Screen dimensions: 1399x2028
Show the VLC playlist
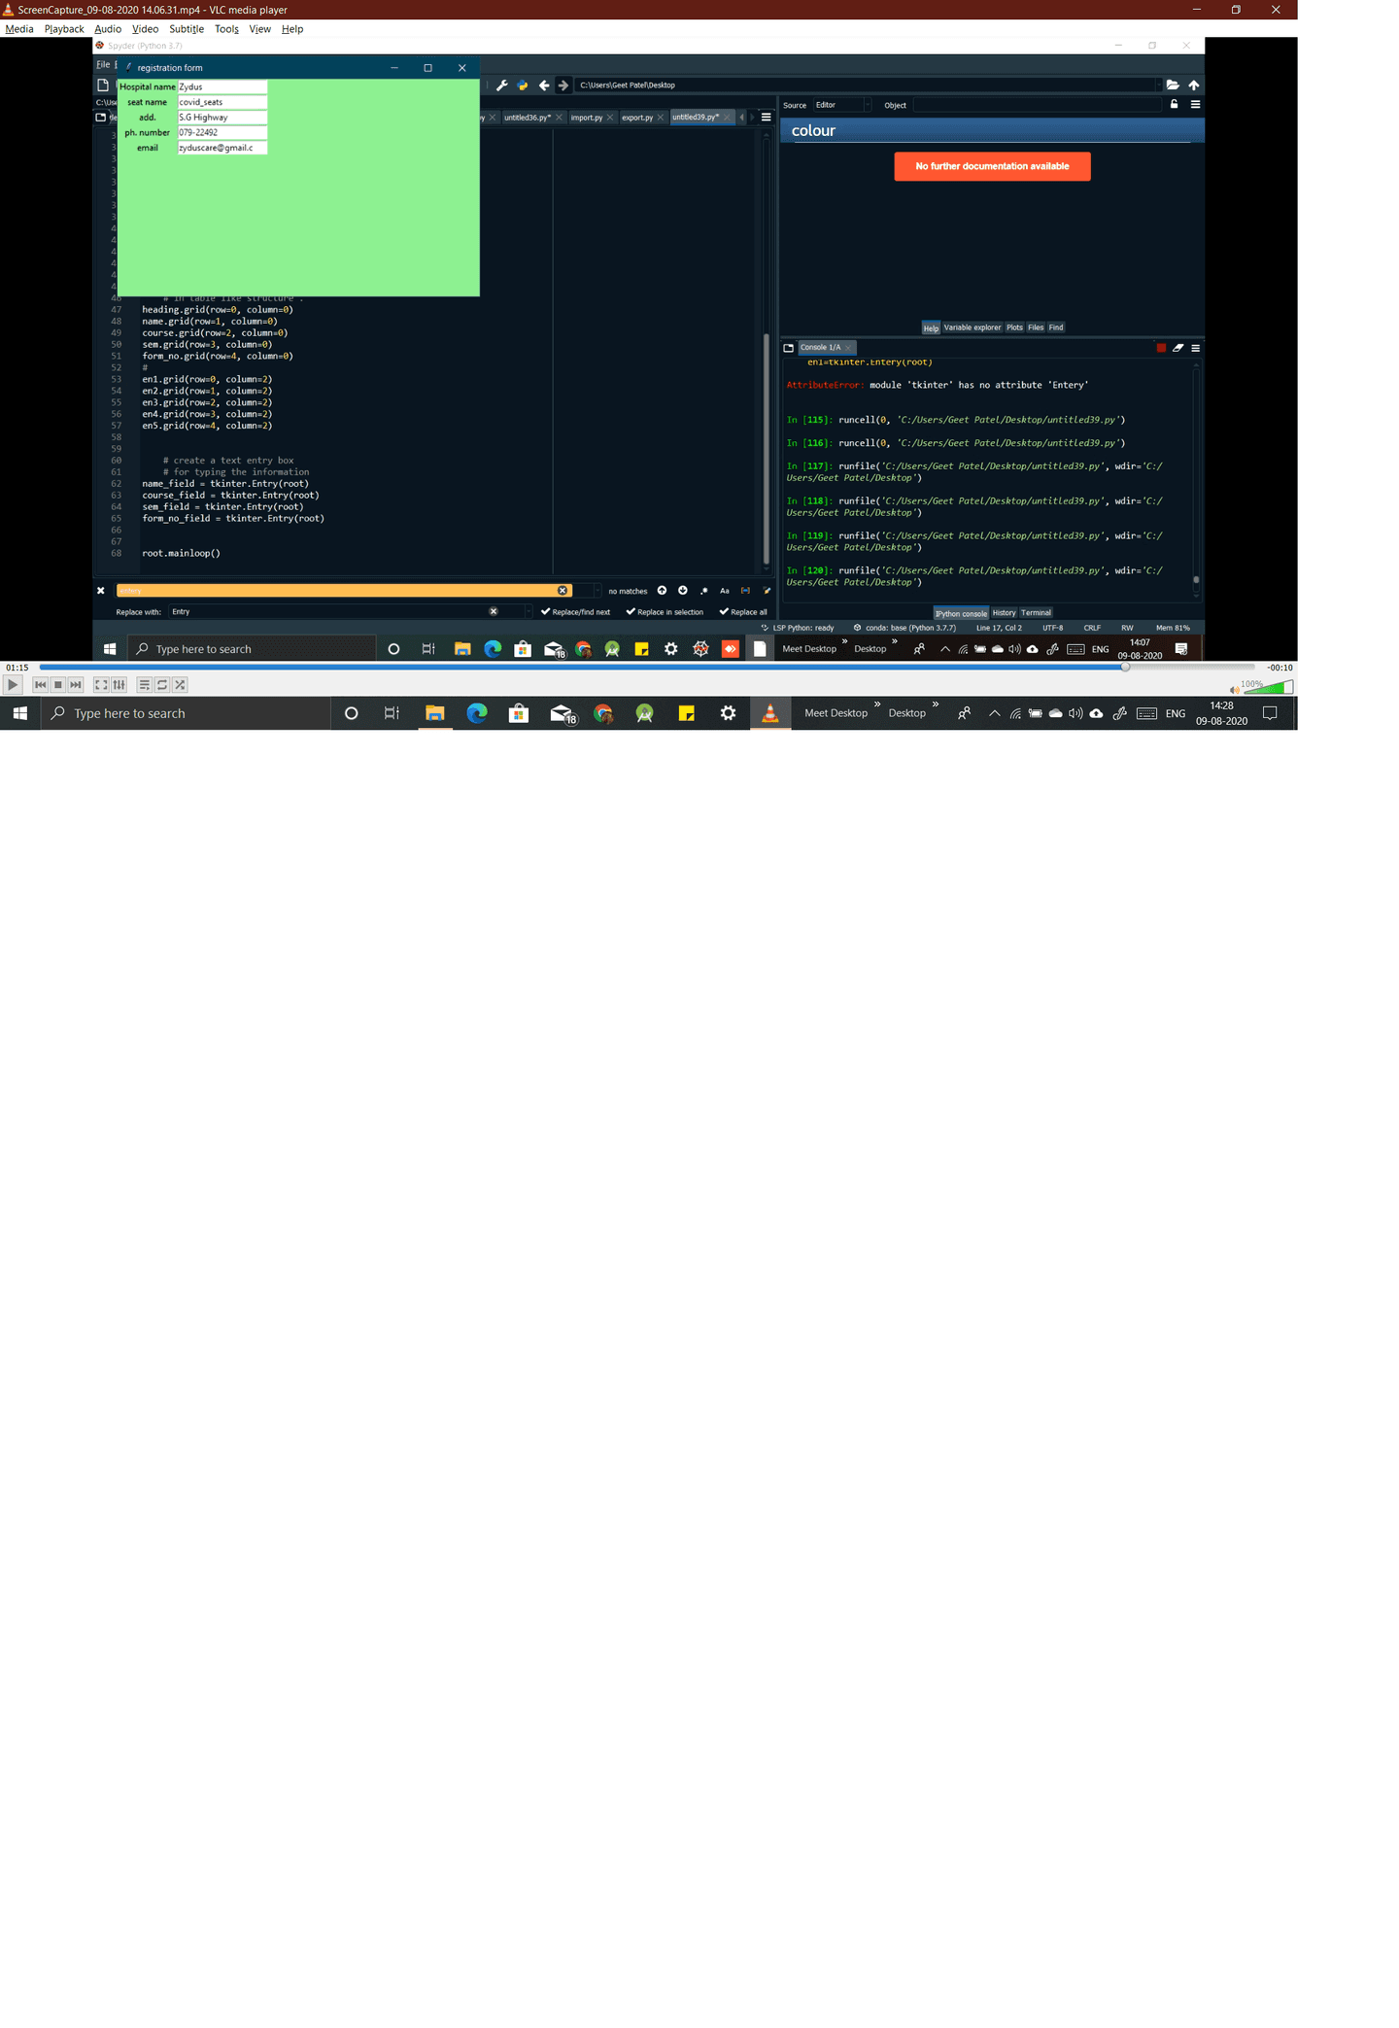[145, 684]
